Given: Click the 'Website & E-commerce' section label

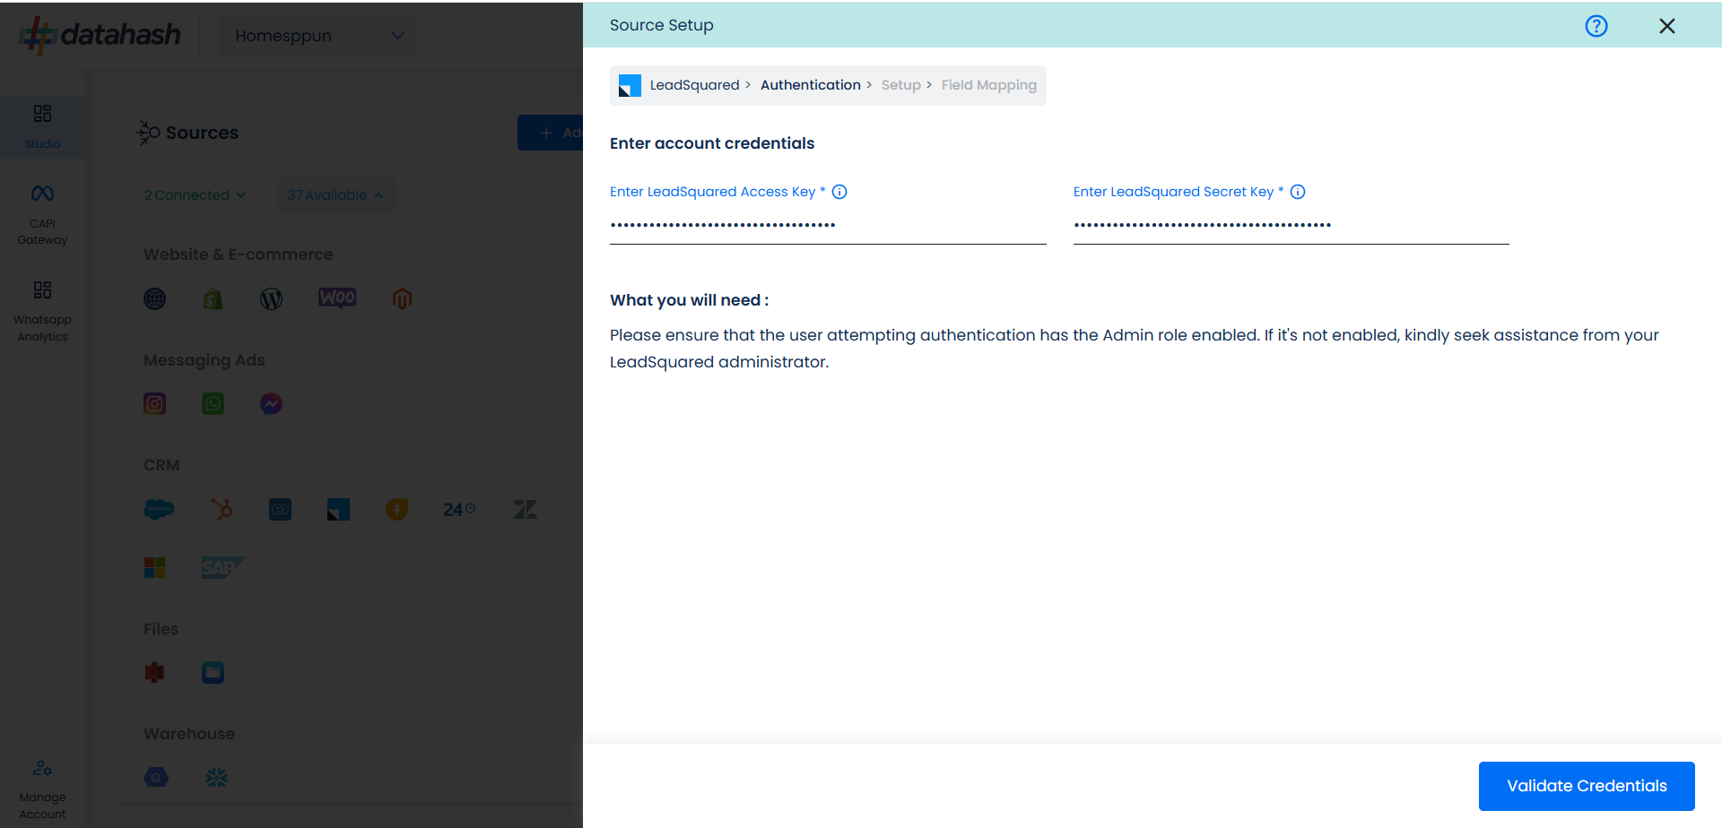Looking at the screenshot, I should (x=238, y=254).
